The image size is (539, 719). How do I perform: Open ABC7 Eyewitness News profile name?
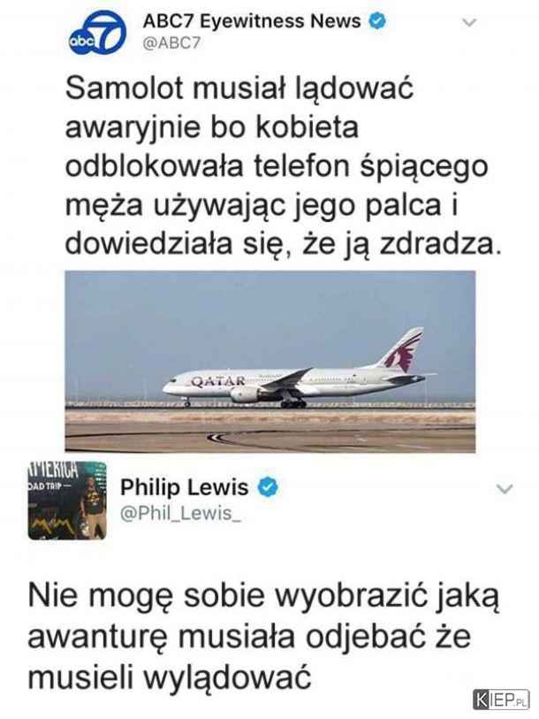252,21
